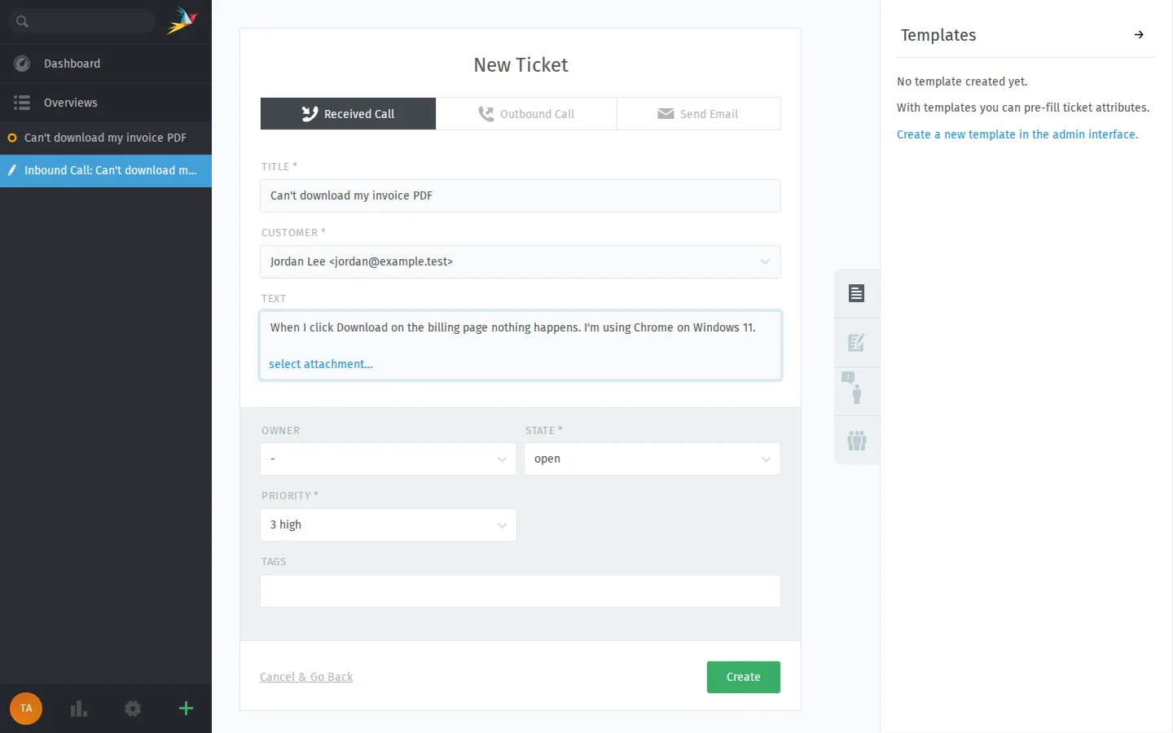Screen dimensions: 1173x733
Task: Switch to Send Email ticket type
Action: coord(698,114)
